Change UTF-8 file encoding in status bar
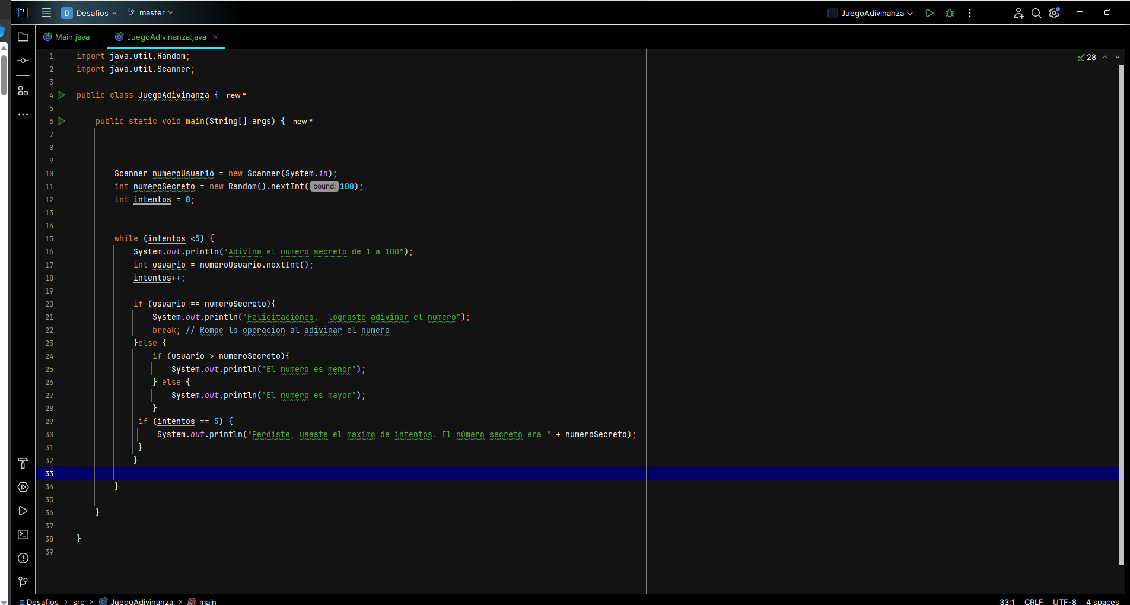Screen dimensions: 1130x605 (x=1065, y=601)
